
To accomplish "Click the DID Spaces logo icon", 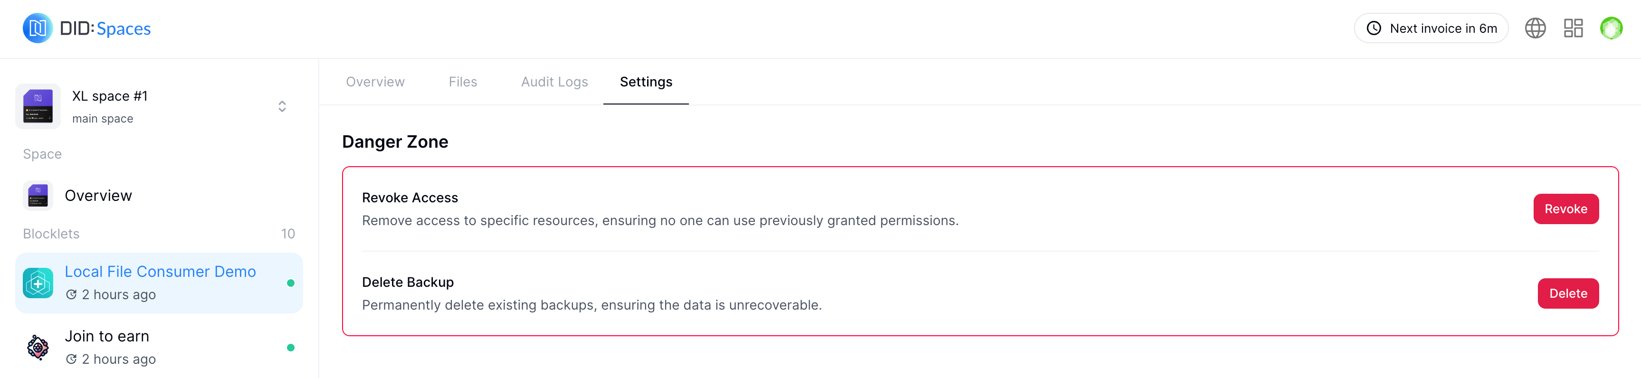I will [38, 28].
